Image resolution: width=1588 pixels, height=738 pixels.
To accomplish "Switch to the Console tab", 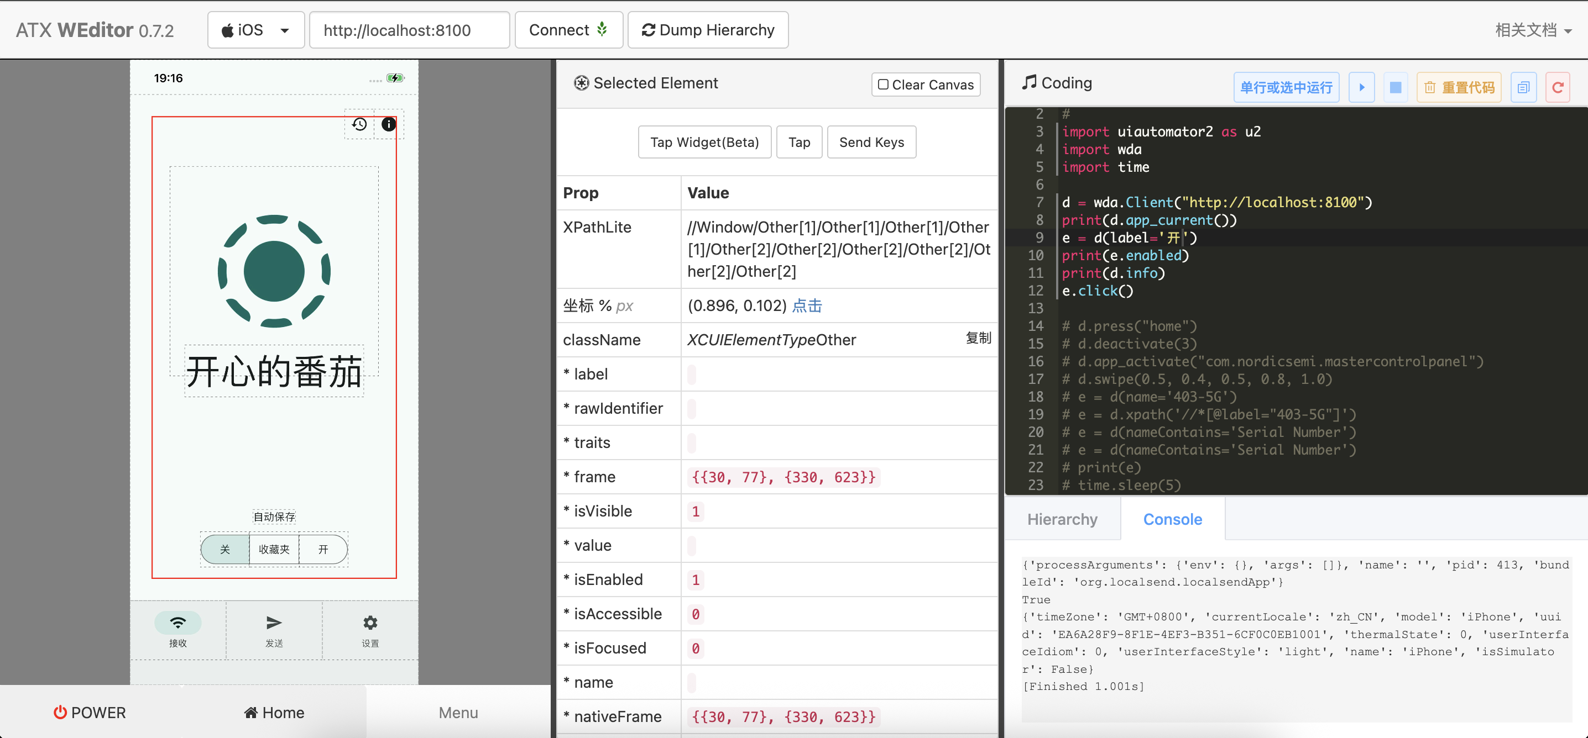I will [1172, 519].
